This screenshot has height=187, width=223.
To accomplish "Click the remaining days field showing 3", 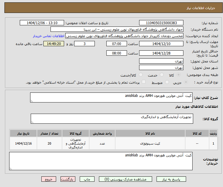I will 84,44.
